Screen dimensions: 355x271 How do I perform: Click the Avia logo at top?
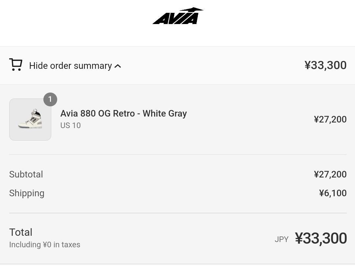[177, 16]
